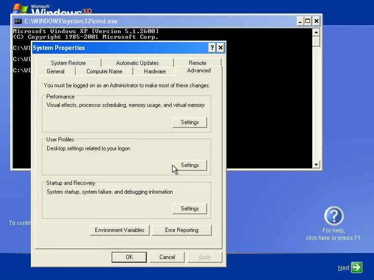Open Error Reporting options
The image size is (374, 280).
[182, 230]
